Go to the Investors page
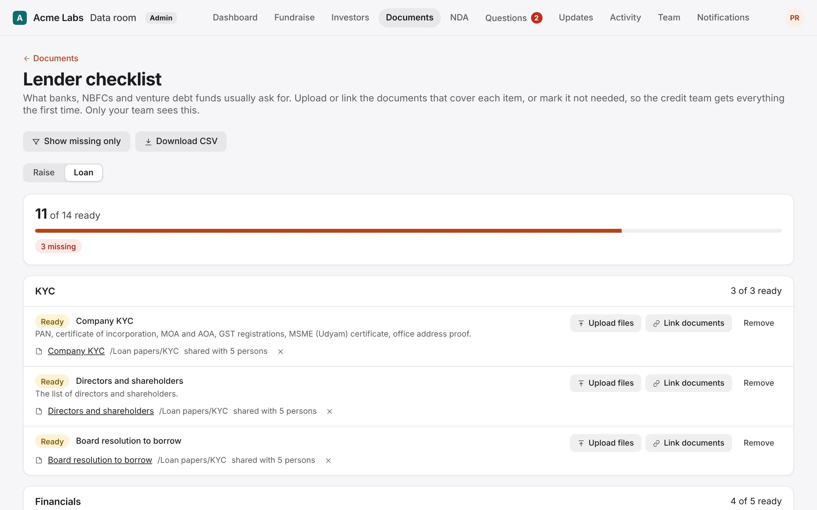This screenshot has width=817, height=510. click(x=350, y=18)
